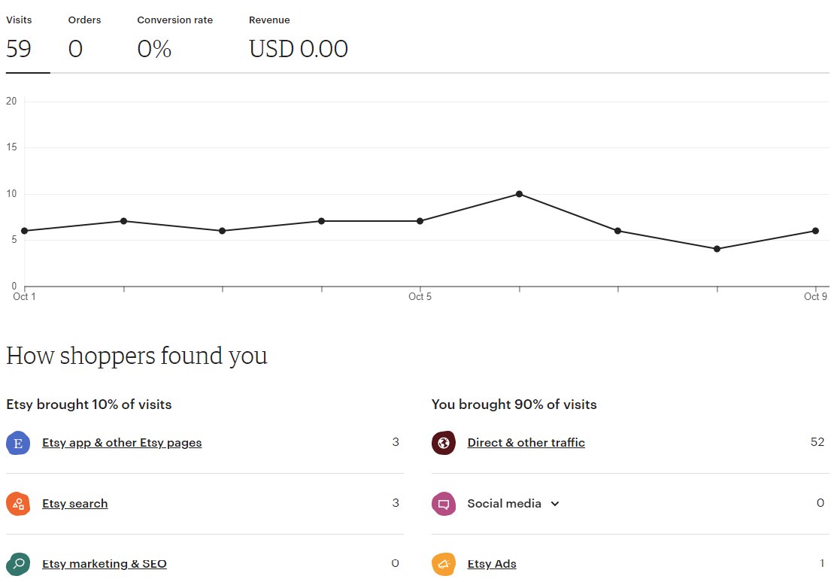This screenshot has width=837, height=582.
Task: Open the Etsy search link
Action: pyautogui.click(x=74, y=504)
